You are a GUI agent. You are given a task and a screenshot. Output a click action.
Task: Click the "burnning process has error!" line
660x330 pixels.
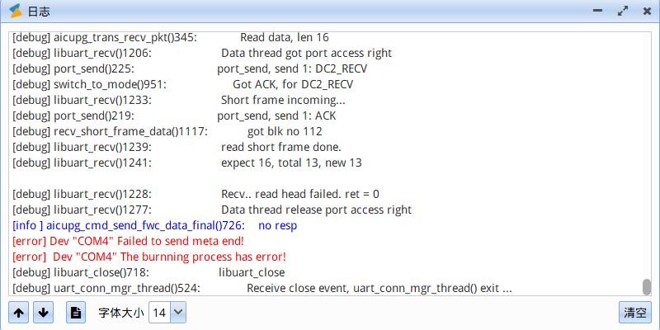coord(150,257)
